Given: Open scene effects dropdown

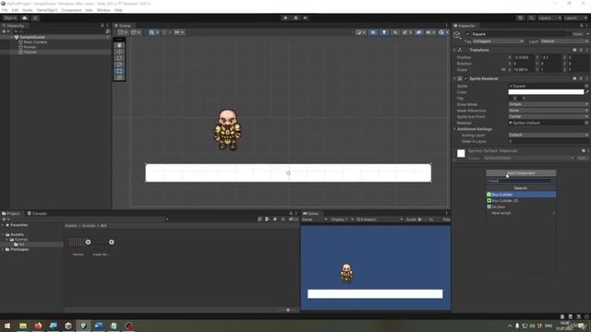Looking at the screenshot, I should coord(406,32).
